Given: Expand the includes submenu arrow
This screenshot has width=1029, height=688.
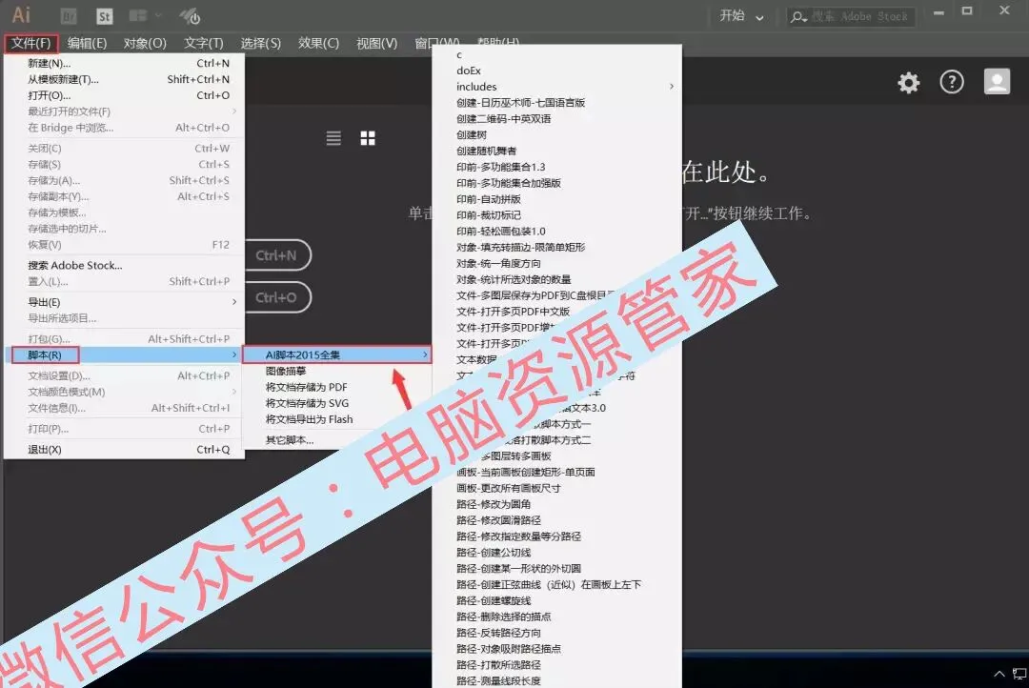Looking at the screenshot, I should coord(672,86).
